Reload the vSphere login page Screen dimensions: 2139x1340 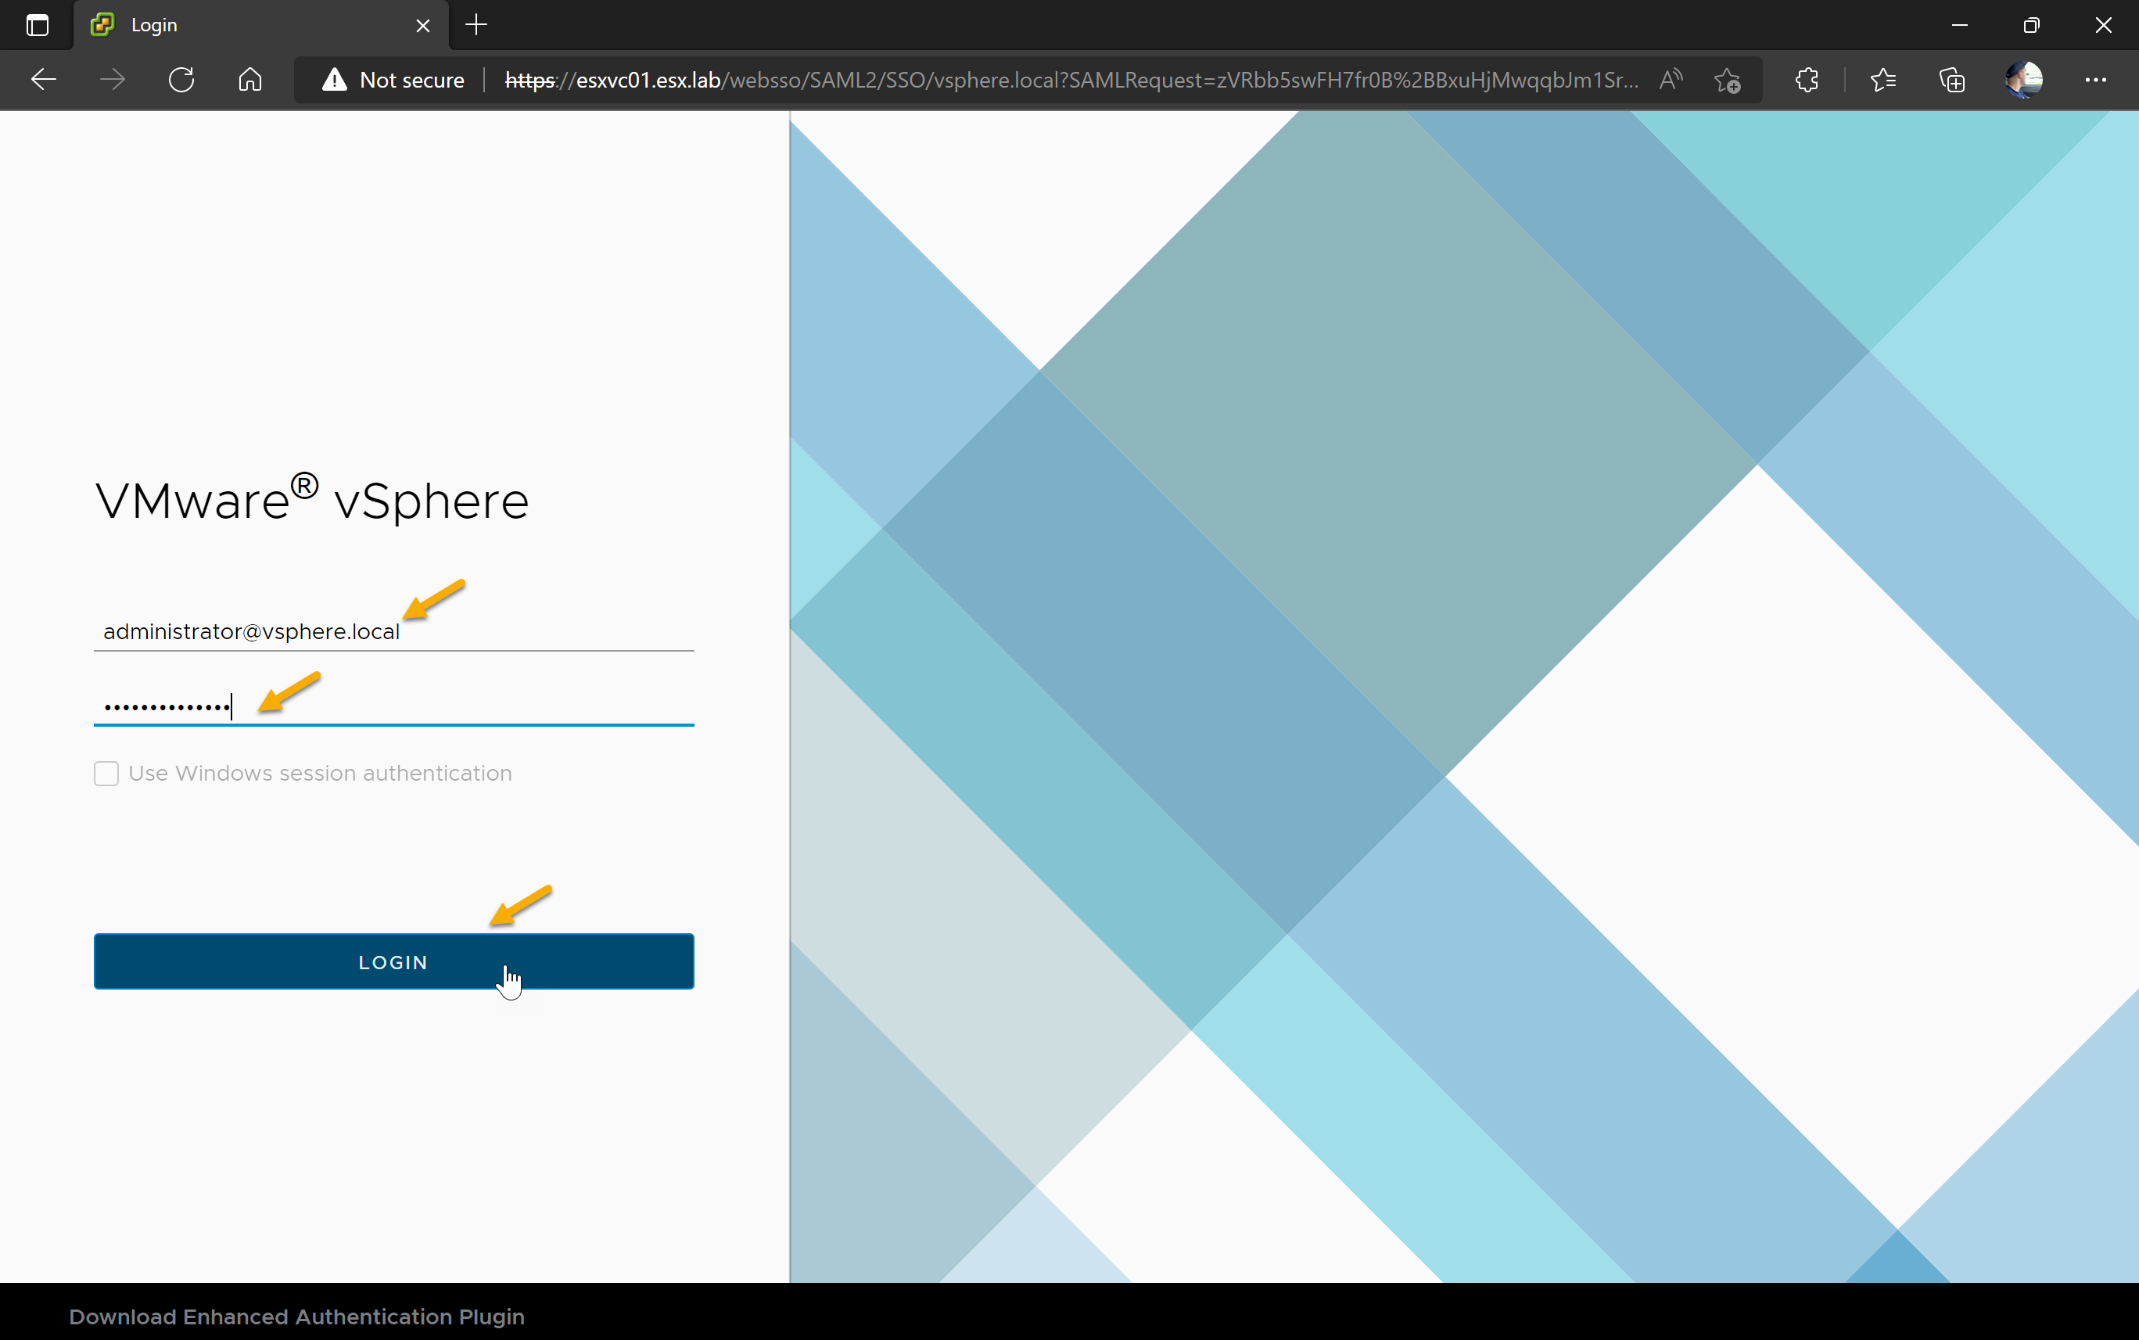pos(181,80)
